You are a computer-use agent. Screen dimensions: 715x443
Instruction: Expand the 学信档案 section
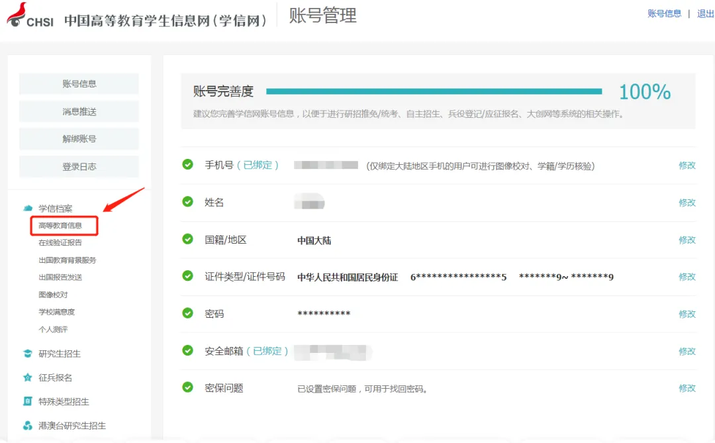click(56, 209)
